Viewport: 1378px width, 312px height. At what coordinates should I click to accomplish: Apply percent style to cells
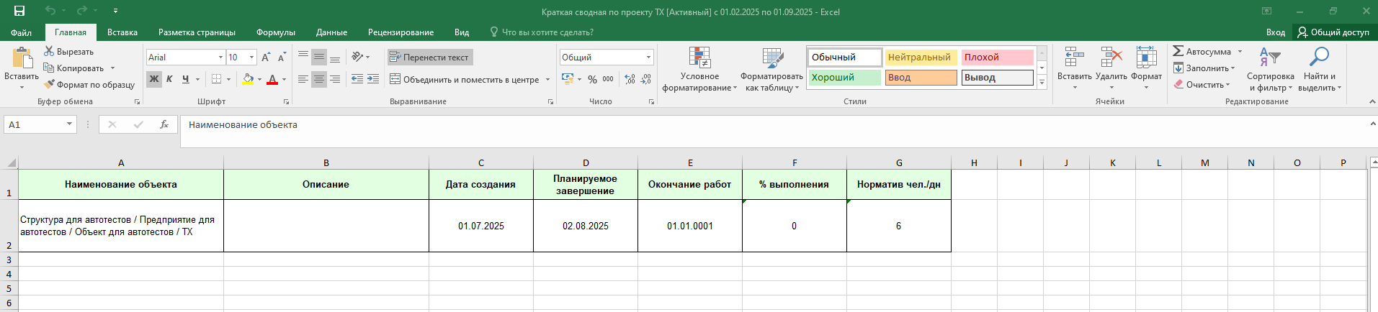pos(592,79)
